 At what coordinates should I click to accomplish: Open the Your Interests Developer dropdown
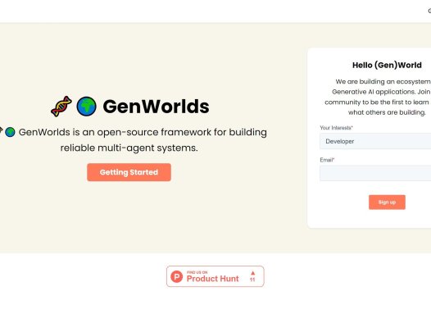375,141
